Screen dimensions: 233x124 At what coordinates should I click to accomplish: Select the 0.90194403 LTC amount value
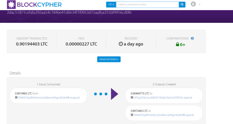tap(32, 44)
